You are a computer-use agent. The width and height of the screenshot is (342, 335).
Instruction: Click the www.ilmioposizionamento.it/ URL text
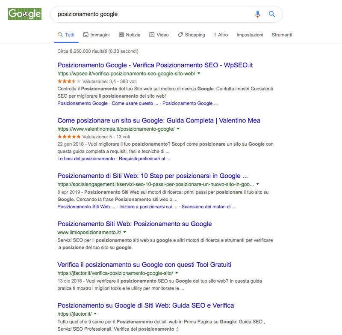point(89,232)
